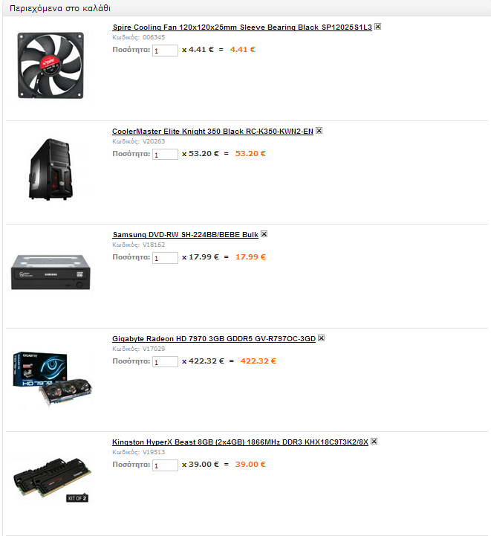Click the Samsung DVD drive thumbnail
The width and height of the screenshot is (491, 536).
click(x=51, y=272)
